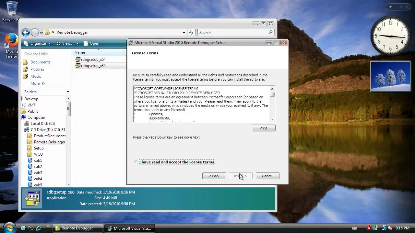This screenshot has width=415, height=233.
Task: Go Back in the Remote Debugger Setup wizard
Action: coord(214,176)
